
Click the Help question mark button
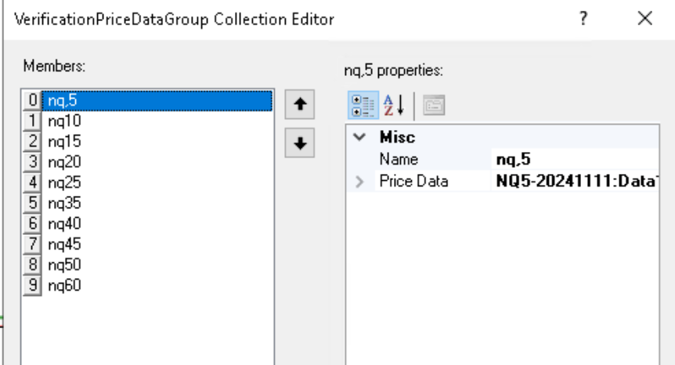click(x=583, y=19)
